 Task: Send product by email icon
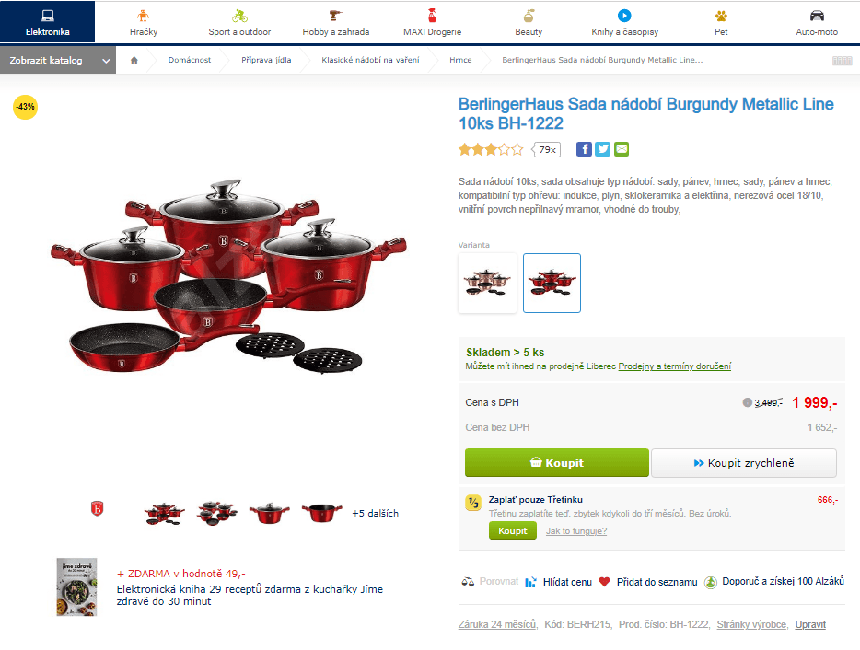(x=622, y=149)
